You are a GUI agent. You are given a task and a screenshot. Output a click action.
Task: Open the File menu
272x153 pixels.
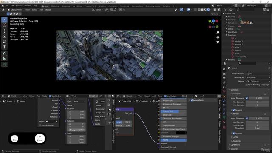coord(7,6)
